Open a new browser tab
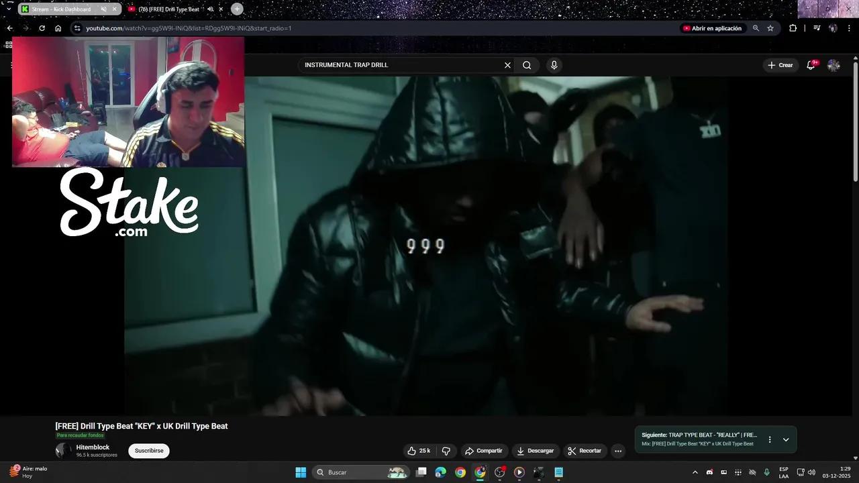The height and width of the screenshot is (483, 859). point(237,9)
